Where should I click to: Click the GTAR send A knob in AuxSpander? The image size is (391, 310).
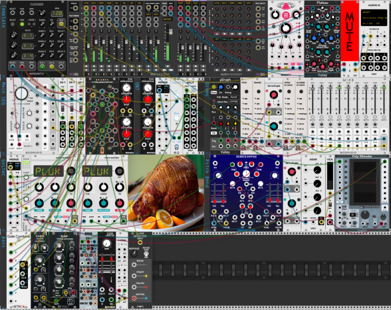217,9
